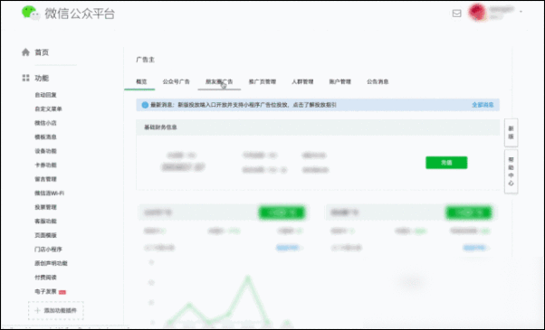545x330 pixels.
Task: Switch to the 朋友圈广告 tab
Action: 219,82
